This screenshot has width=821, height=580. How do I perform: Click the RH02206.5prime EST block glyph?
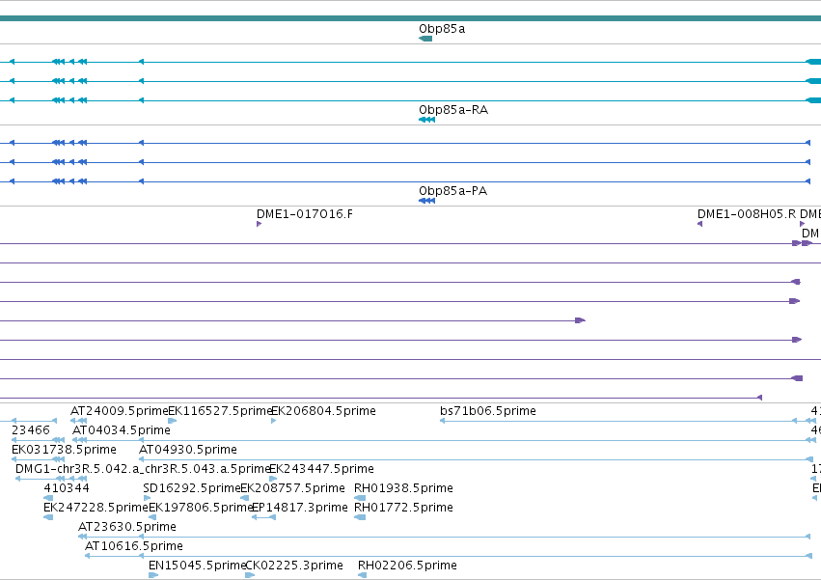[363, 575]
